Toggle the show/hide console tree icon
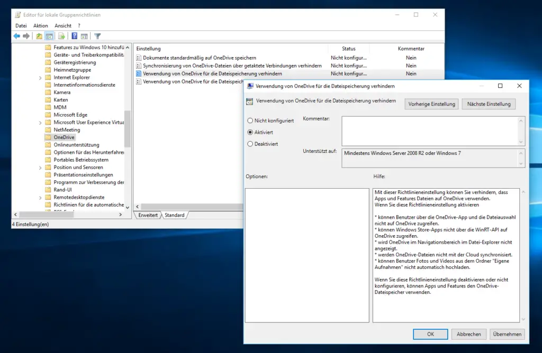The width and height of the screenshot is (542, 353). [49, 36]
